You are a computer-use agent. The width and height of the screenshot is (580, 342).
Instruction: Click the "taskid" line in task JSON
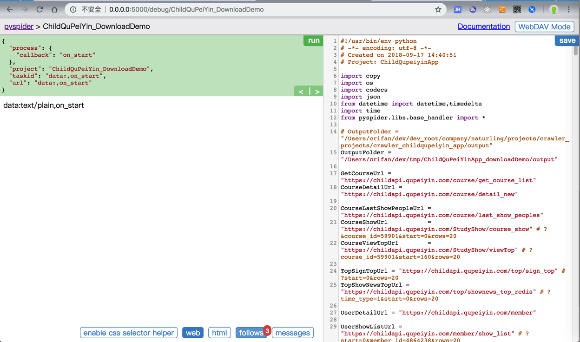[x=58, y=76]
